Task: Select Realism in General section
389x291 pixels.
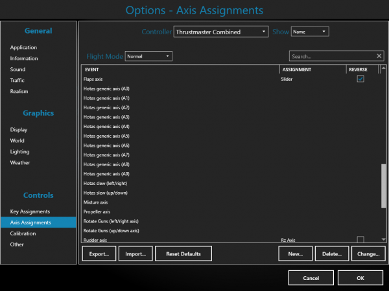Action: [x=19, y=91]
